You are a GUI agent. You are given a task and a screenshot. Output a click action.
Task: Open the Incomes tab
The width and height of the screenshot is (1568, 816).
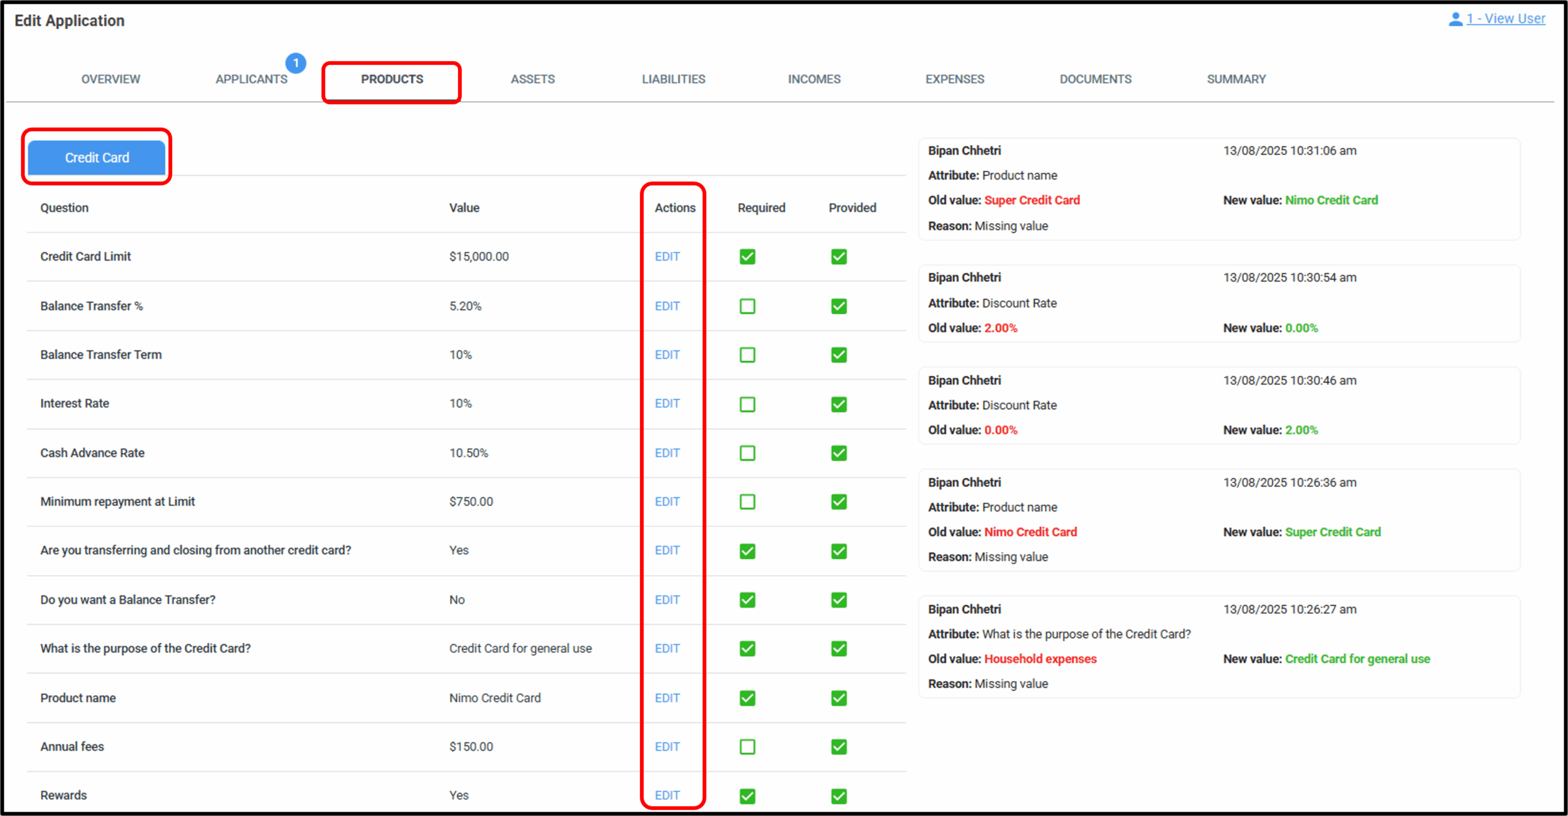814,79
